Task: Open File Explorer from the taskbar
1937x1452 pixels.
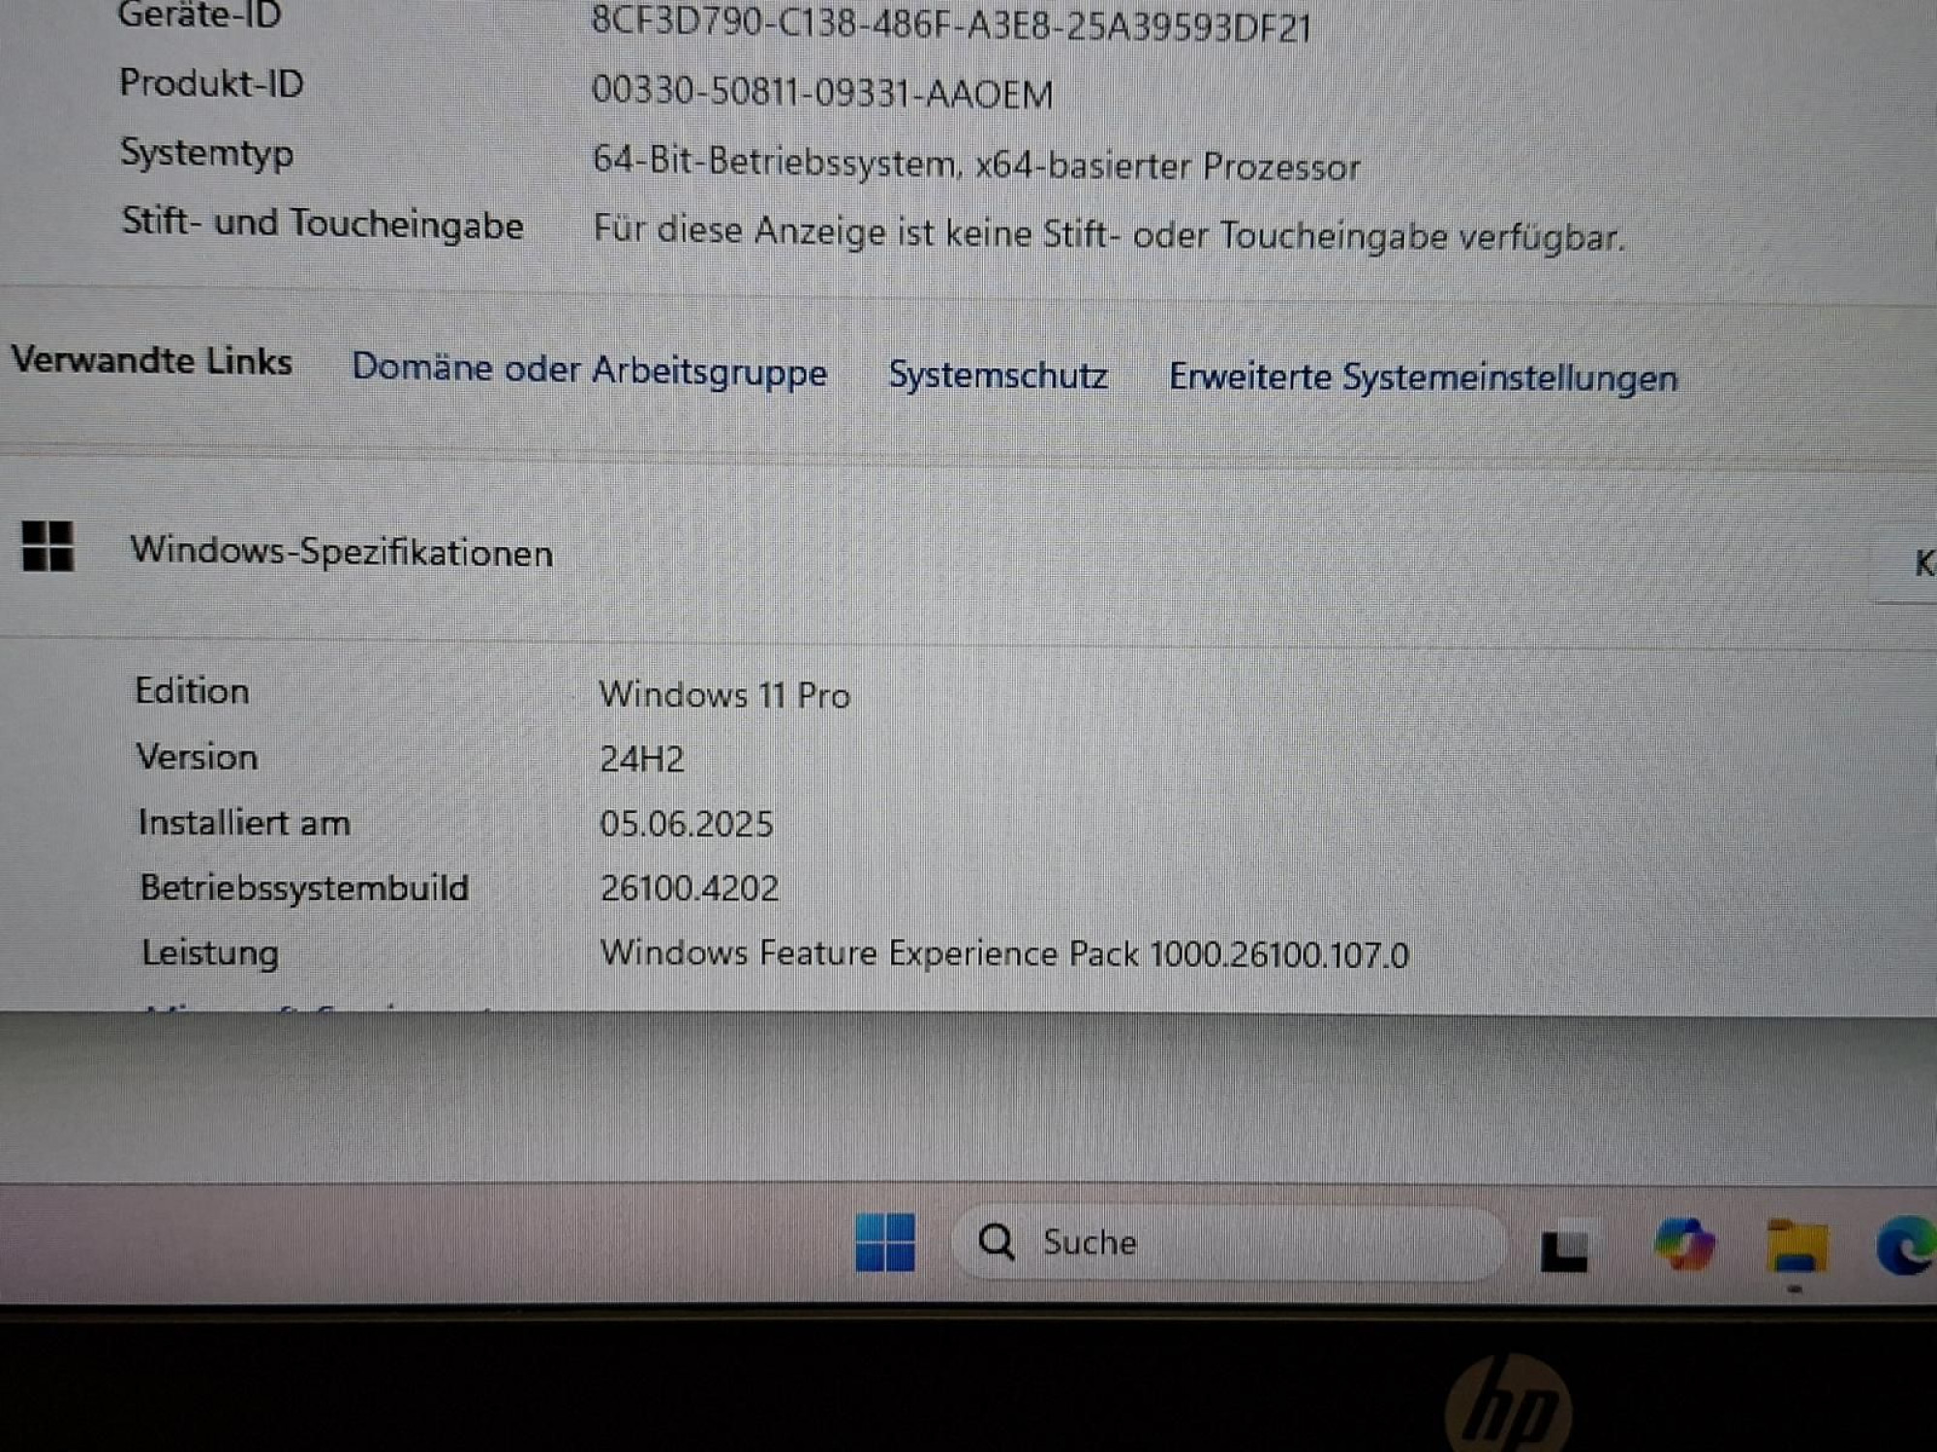Action: 1797,1247
